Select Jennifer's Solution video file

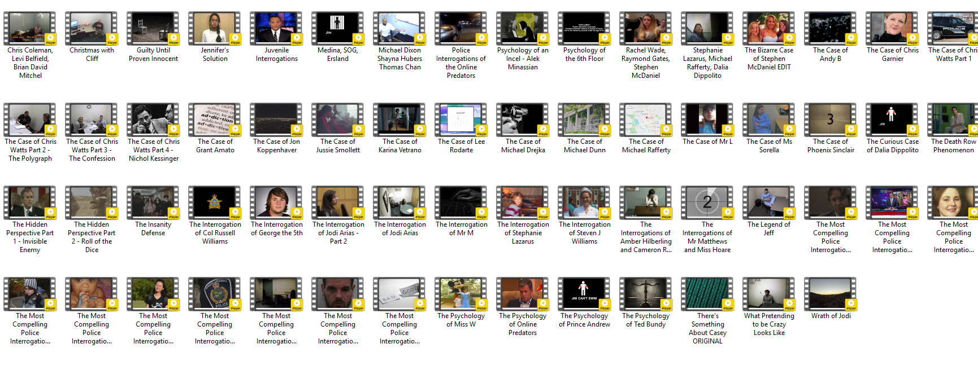[x=215, y=28]
